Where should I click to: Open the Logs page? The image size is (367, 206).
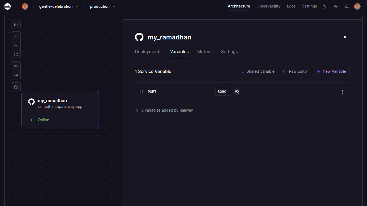click(x=291, y=6)
